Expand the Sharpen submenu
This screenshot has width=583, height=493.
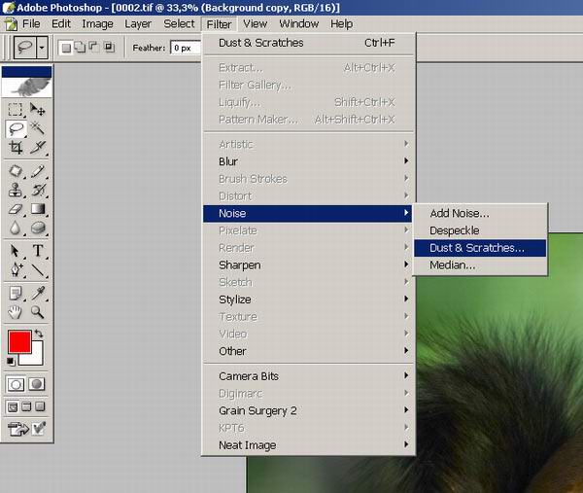pyautogui.click(x=308, y=264)
